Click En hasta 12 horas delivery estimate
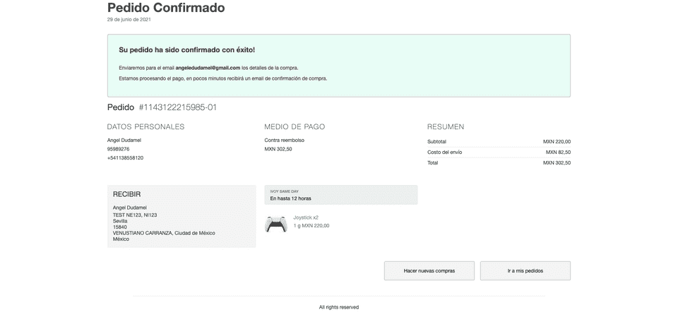Image resolution: width=678 pixels, height=317 pixels. pos(290,198)
